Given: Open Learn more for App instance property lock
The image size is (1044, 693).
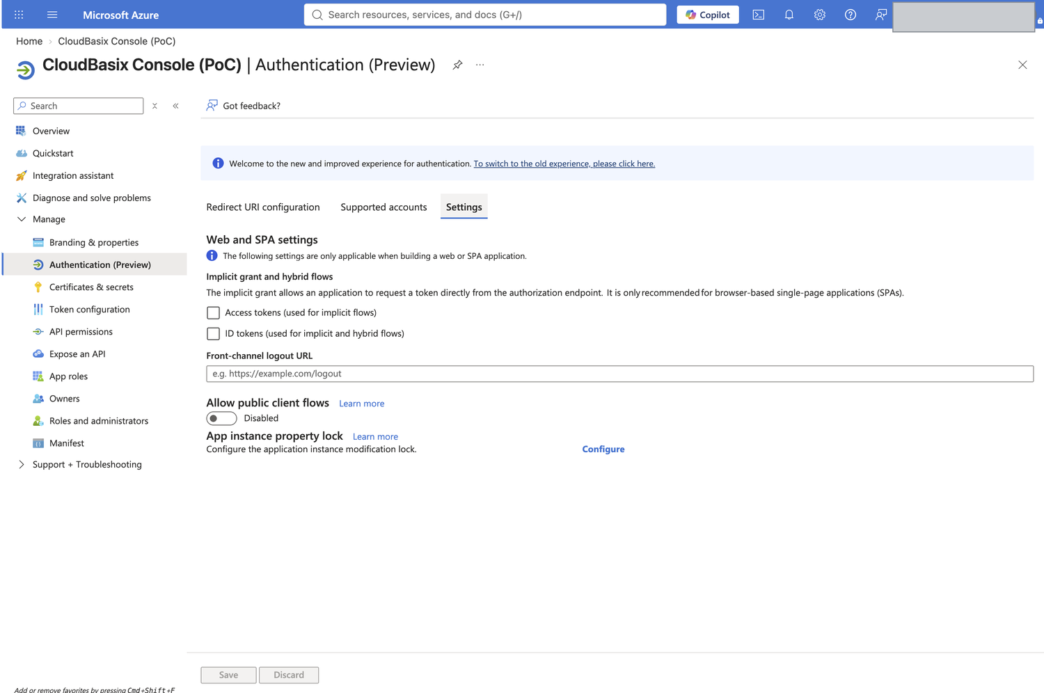Looking at the screenshot, I should (x=376, y=437).
